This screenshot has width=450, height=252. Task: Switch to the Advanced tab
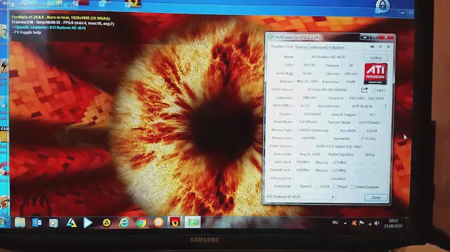pyautogui.click(x=319, y=47)
